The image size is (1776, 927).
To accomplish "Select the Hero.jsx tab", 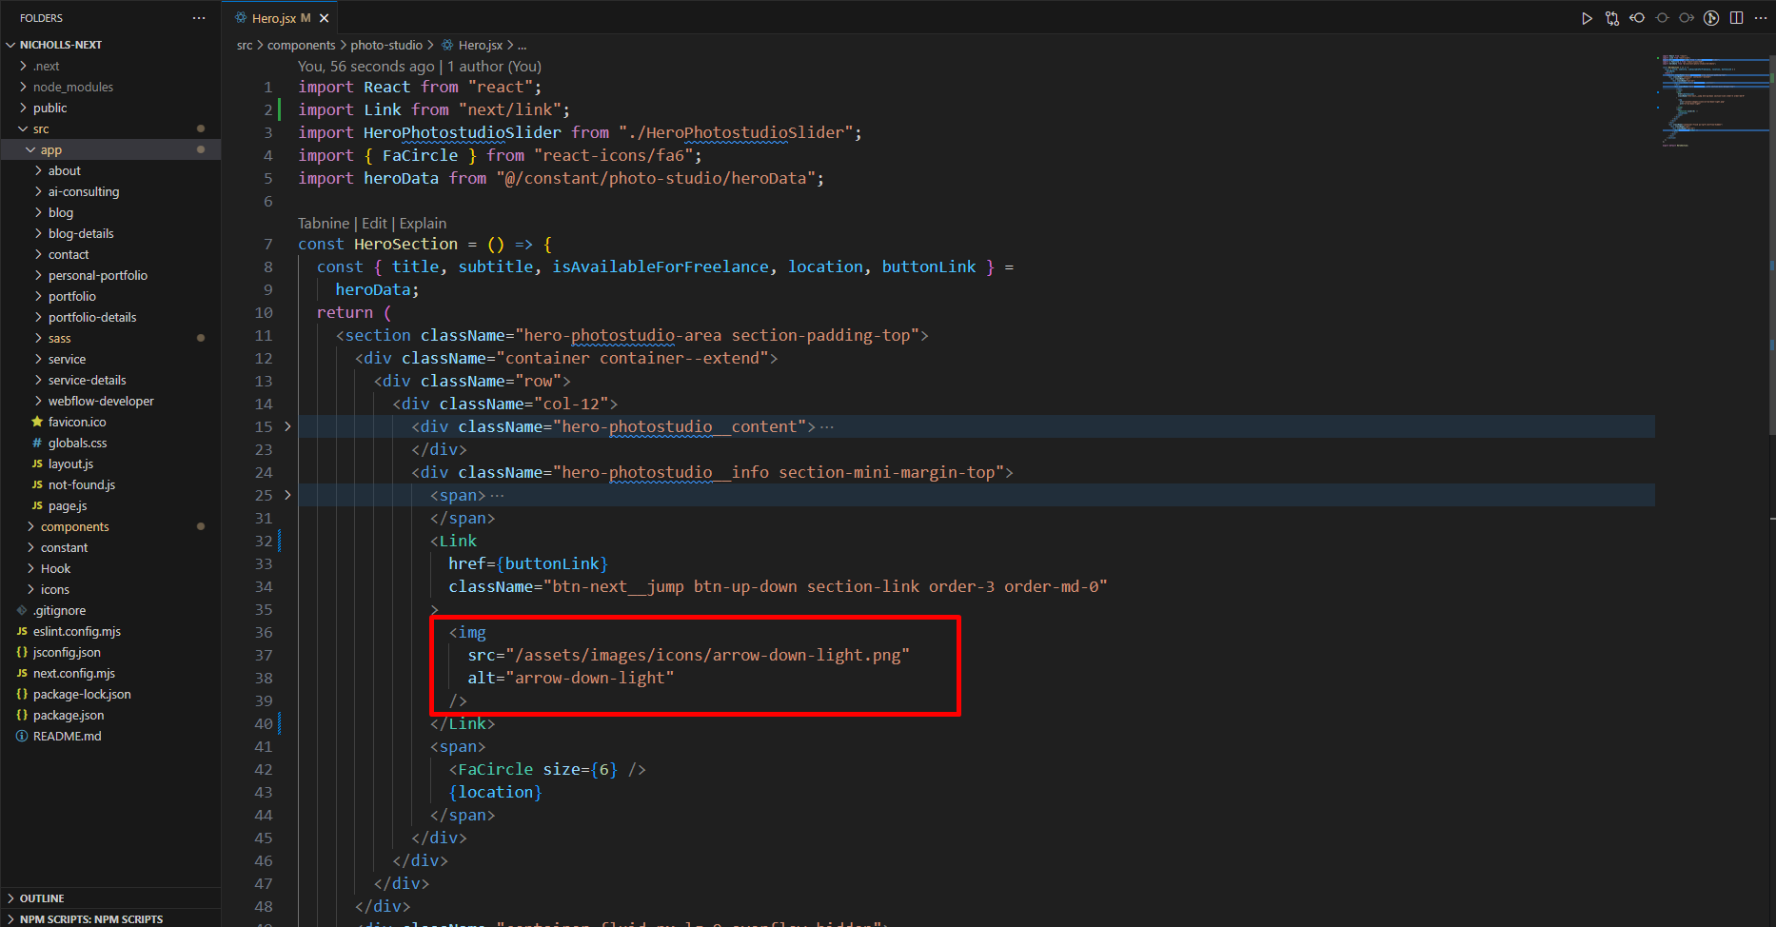I will click(x=282, y=18).
